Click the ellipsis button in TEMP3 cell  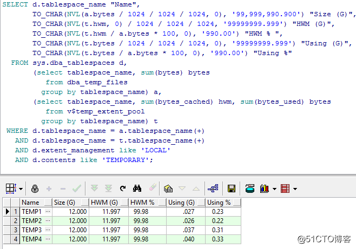tap(48, 230)
